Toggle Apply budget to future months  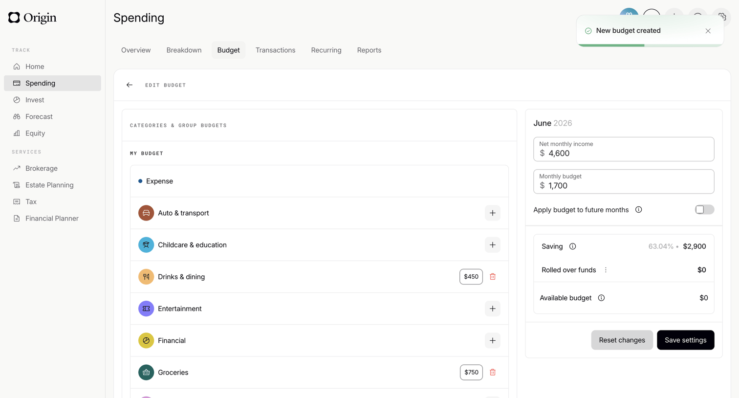pyautogui.click(x=704, y=210)
